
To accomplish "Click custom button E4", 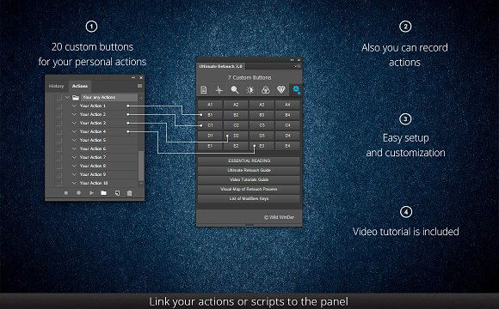I will (287, 146).
